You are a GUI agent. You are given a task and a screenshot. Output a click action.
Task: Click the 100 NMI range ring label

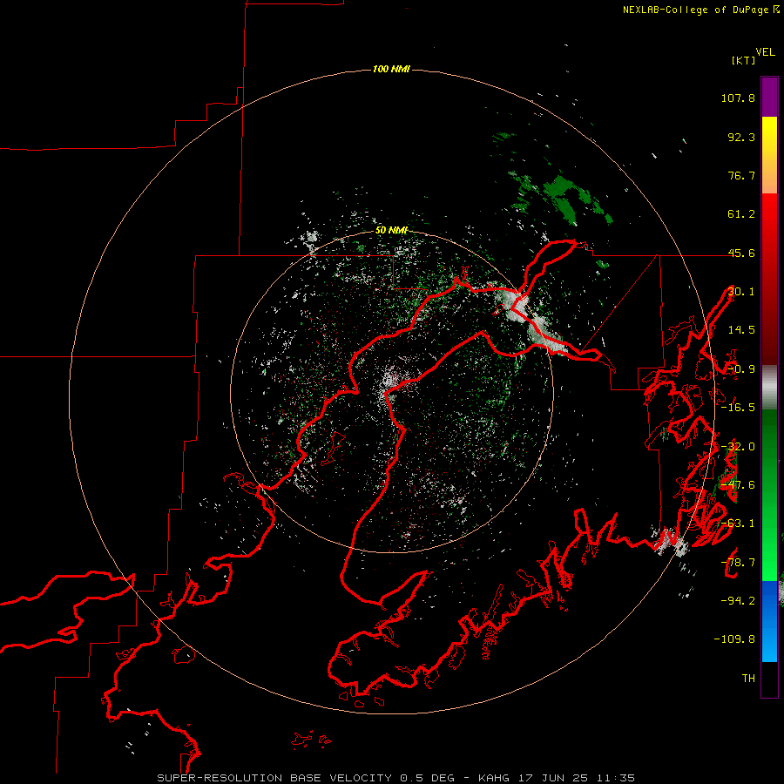pyautogui.click(x=391, y=69)
